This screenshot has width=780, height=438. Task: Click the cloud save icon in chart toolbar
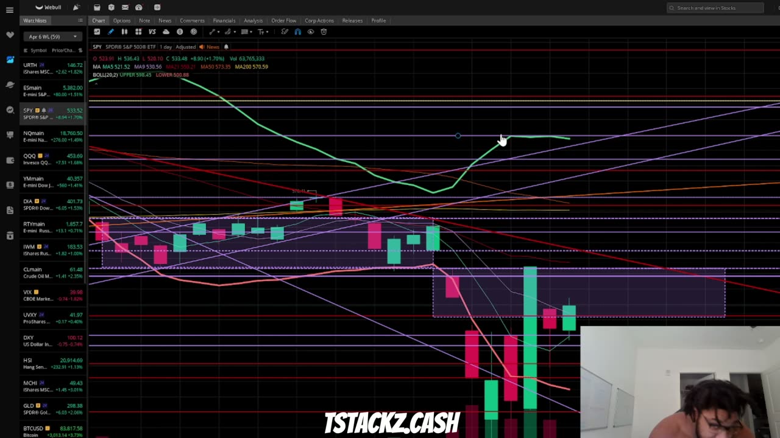tap(166, 32)
